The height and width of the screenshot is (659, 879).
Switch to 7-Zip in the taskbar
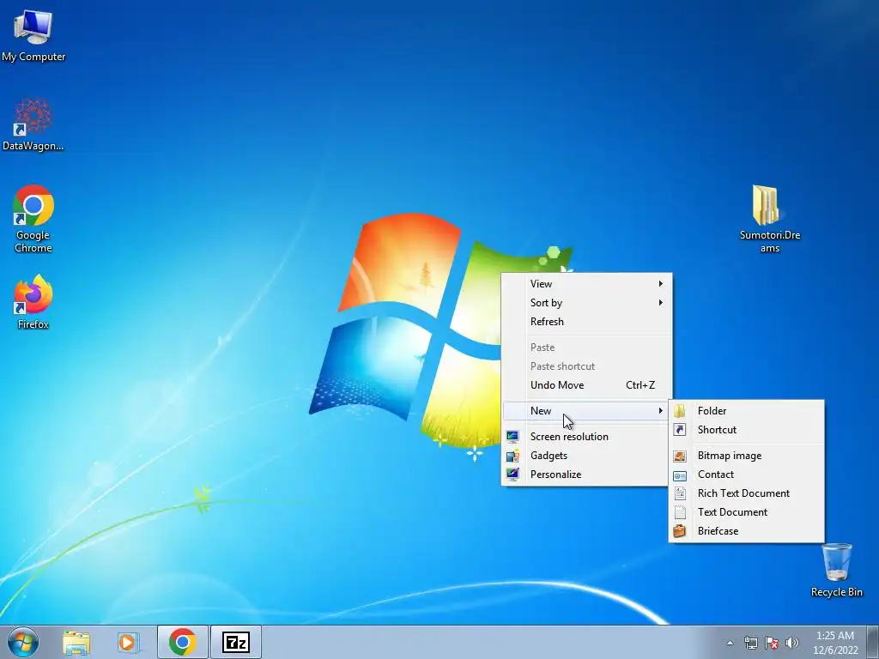coord(235,642)
